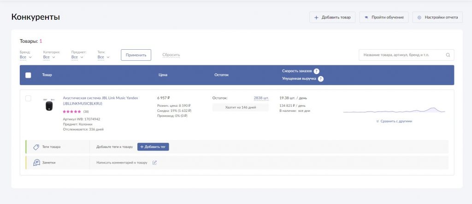Image resolution: width=472 pixels, height=204 pixels.
Task: Click the search magnifier icon
Action: [448, 55]
